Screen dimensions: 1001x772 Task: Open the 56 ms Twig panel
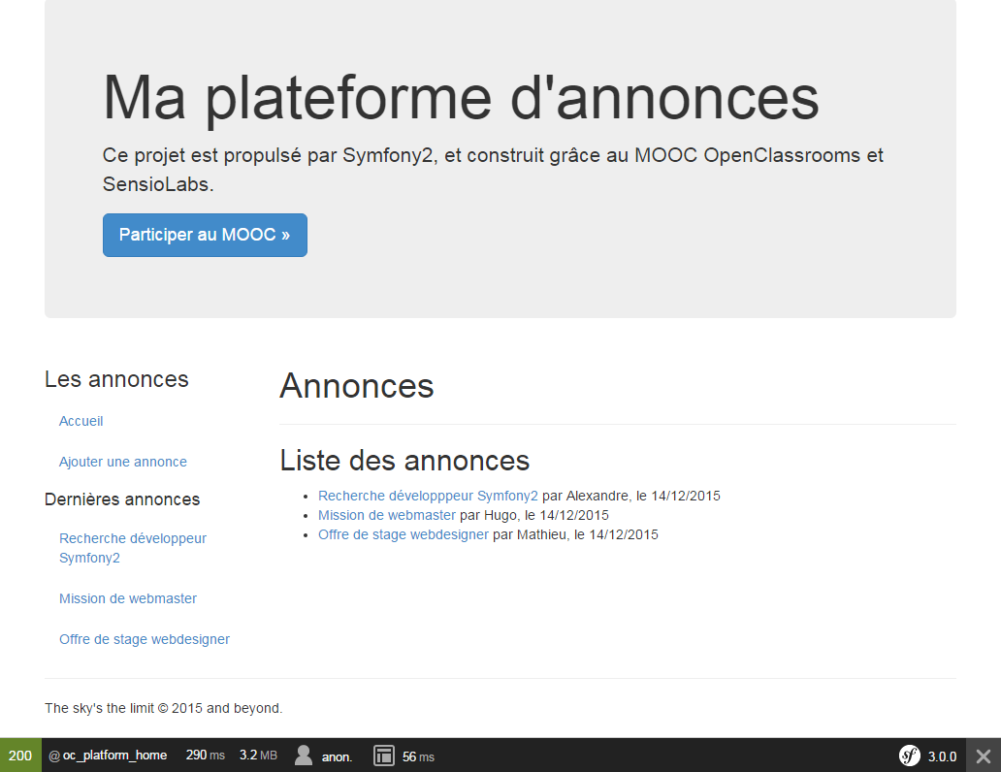pyautogui.click(x=418, y=756)
